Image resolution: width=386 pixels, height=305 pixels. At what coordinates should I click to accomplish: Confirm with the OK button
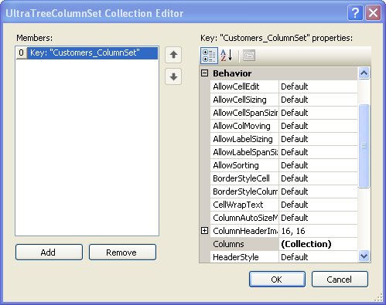point(277,280)
